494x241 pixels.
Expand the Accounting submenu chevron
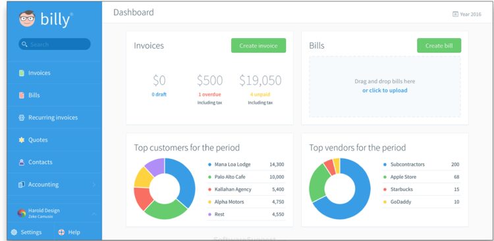tap(94, 185)
